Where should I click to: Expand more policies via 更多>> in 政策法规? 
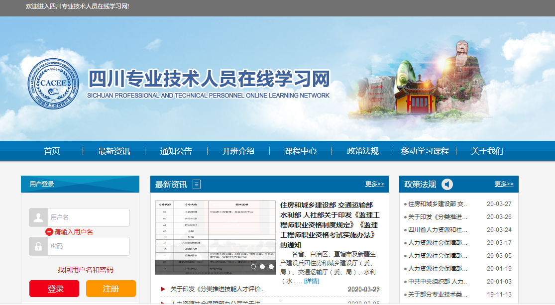click(x=504, y=184)
